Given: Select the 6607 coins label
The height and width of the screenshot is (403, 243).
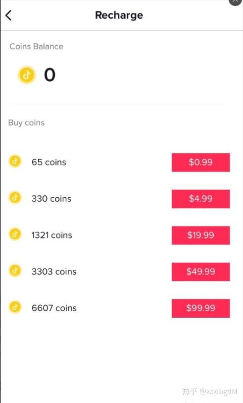Looking at the screenshot, I should [54, 308].
